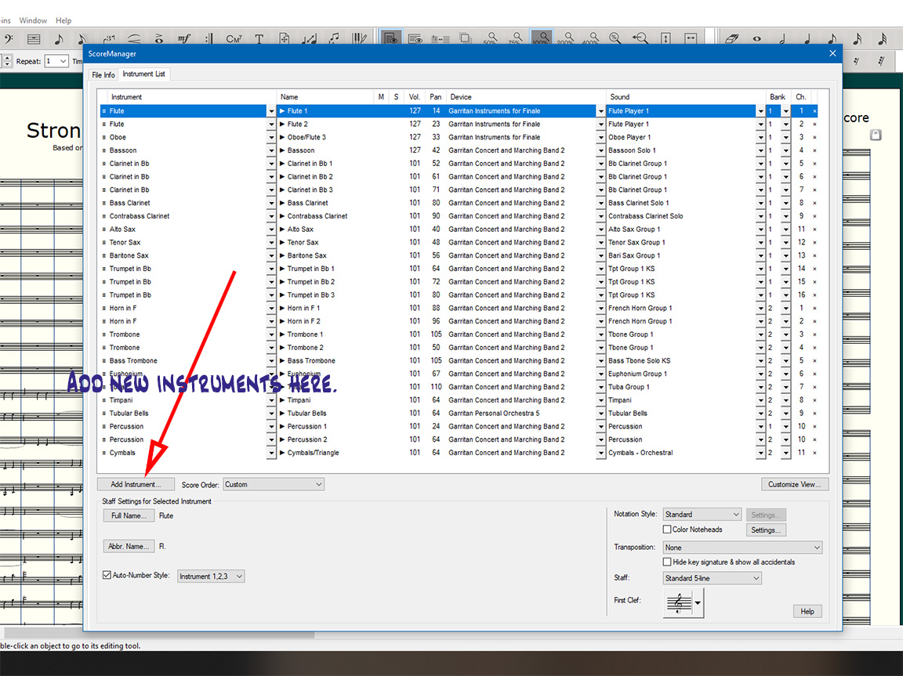Open the Transposition dropdown
Screen dimensions: 903x676
point(742,548)
